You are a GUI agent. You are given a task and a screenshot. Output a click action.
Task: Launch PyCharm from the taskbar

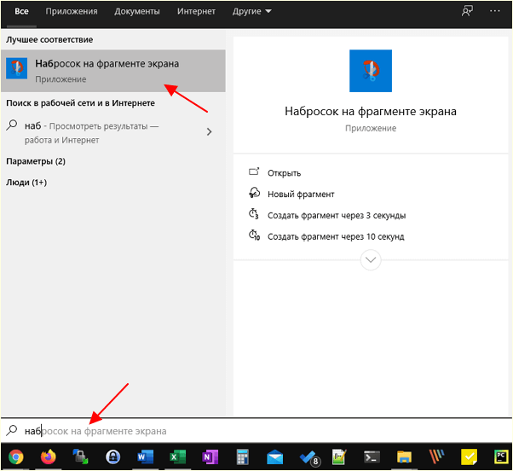coord(501,456)
